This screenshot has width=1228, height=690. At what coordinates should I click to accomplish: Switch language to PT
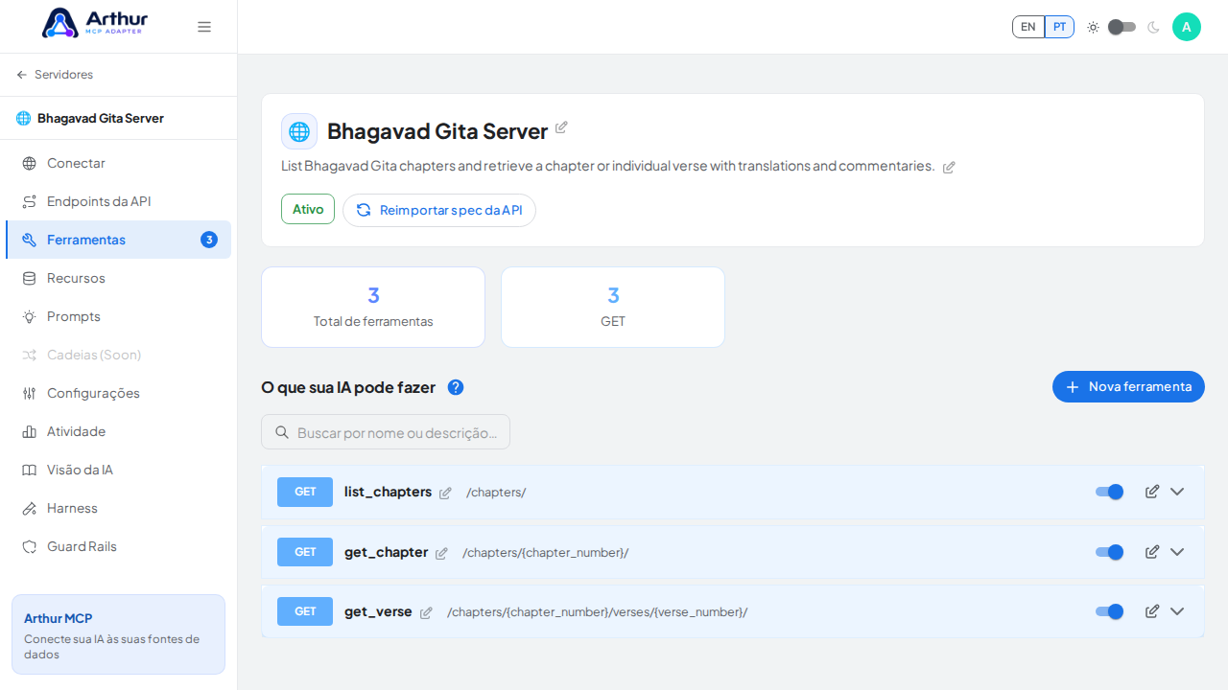point(1059,27)
